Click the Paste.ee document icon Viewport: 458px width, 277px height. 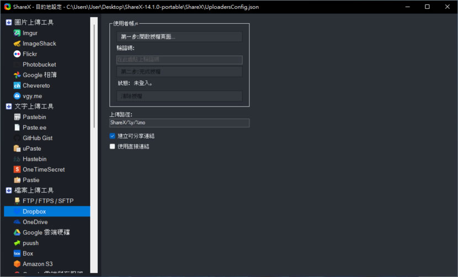tap(17, 127)
